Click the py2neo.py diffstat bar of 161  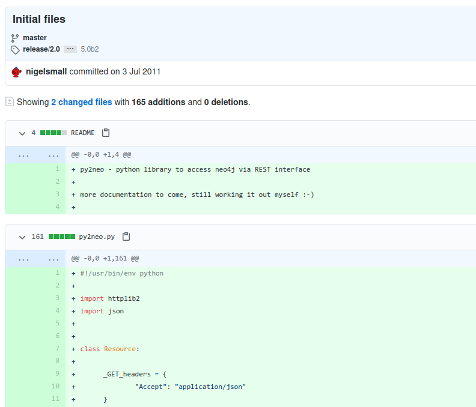[x=62, y=237]
